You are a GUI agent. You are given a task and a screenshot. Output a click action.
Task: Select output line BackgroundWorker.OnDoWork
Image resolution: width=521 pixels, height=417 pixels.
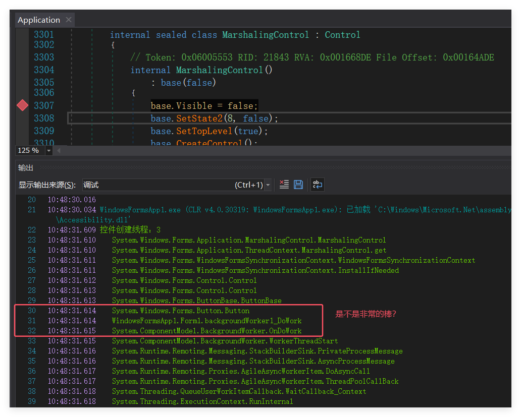pyautogui.click(x=206, y=331)
